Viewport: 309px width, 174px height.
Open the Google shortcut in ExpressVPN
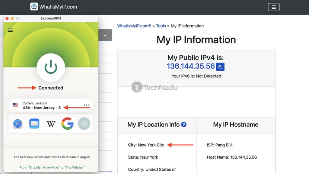tap(67, 124)
